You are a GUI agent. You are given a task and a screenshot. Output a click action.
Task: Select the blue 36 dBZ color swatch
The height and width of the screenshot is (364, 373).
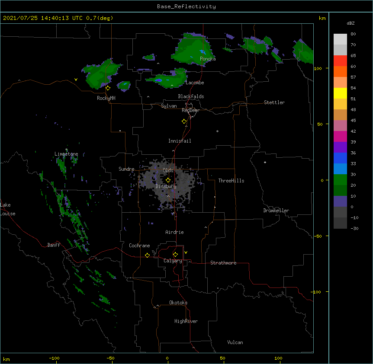tap(340, 158)
